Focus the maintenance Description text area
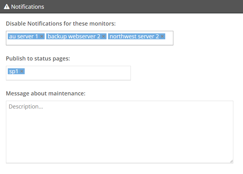This screenshot has height=174, width=243. click(120, 132)
